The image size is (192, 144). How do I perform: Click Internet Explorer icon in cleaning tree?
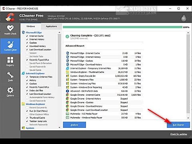23,73
